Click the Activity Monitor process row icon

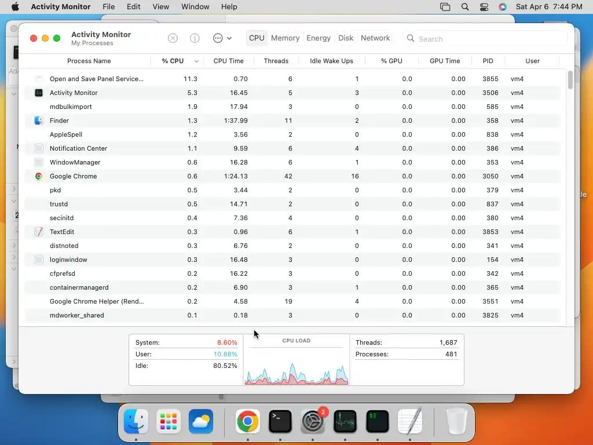pyautogui.click(x=39, y=93)
